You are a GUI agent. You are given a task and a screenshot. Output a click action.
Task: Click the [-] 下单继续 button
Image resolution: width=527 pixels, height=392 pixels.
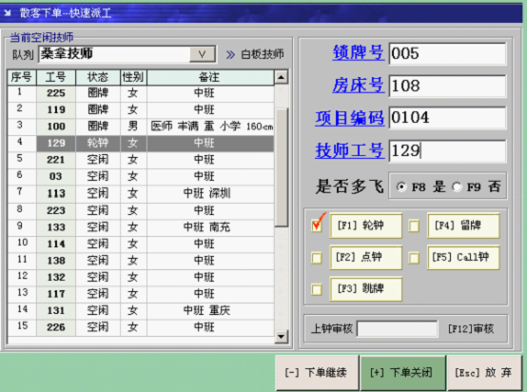tap(317, 373)
